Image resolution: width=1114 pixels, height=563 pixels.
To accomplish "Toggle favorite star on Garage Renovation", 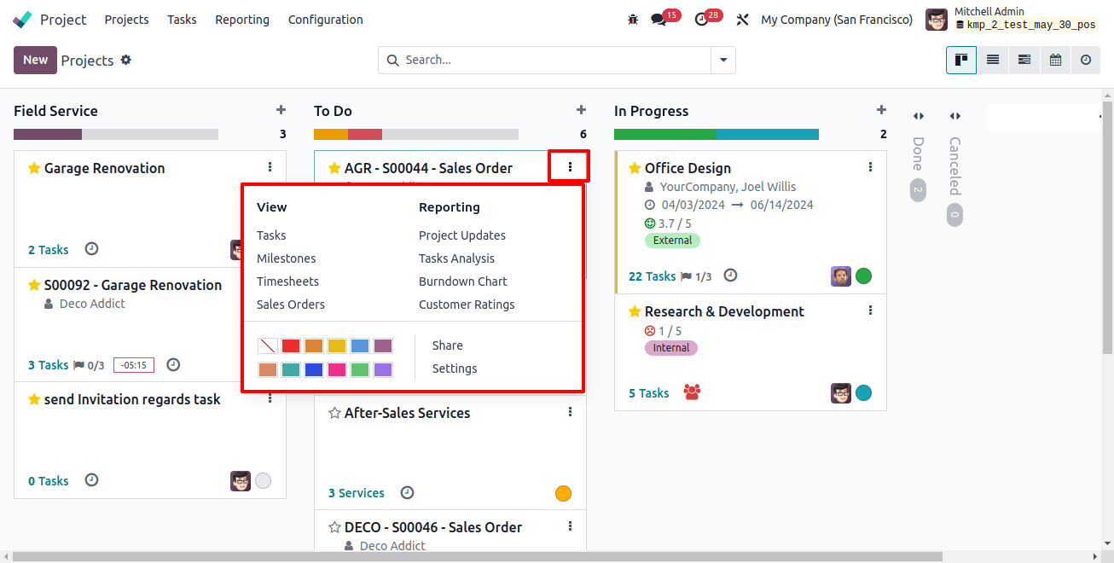I will pyautogui.click(x=34, y=168).
